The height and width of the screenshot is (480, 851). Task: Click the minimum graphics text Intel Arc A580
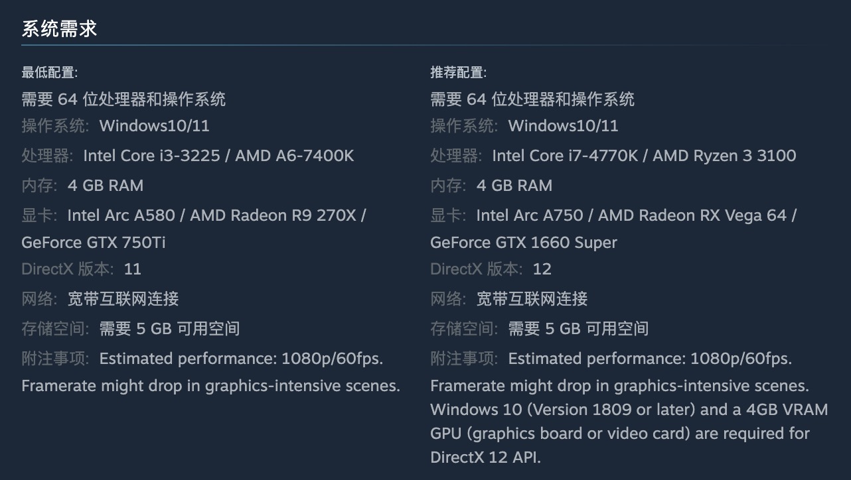(x=121, y=215)
